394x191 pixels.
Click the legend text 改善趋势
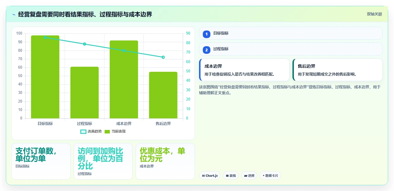point(95,132)
